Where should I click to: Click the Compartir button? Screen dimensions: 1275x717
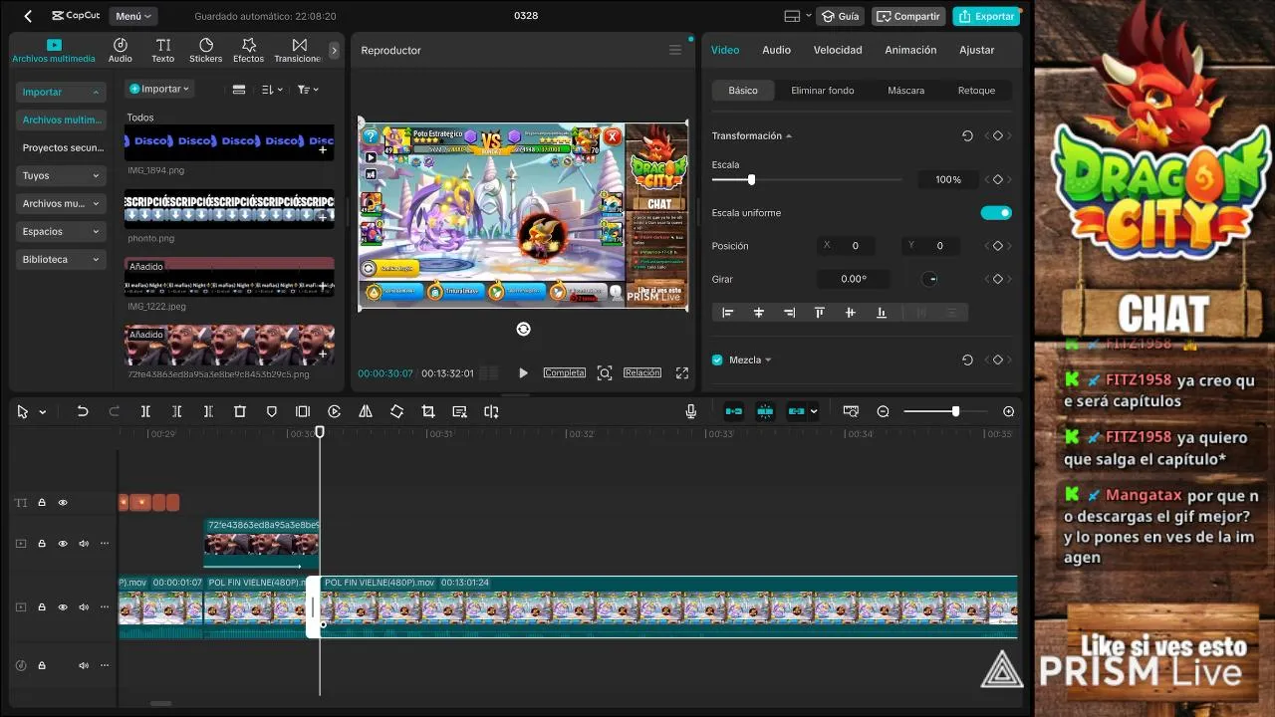tap(908, 16)
